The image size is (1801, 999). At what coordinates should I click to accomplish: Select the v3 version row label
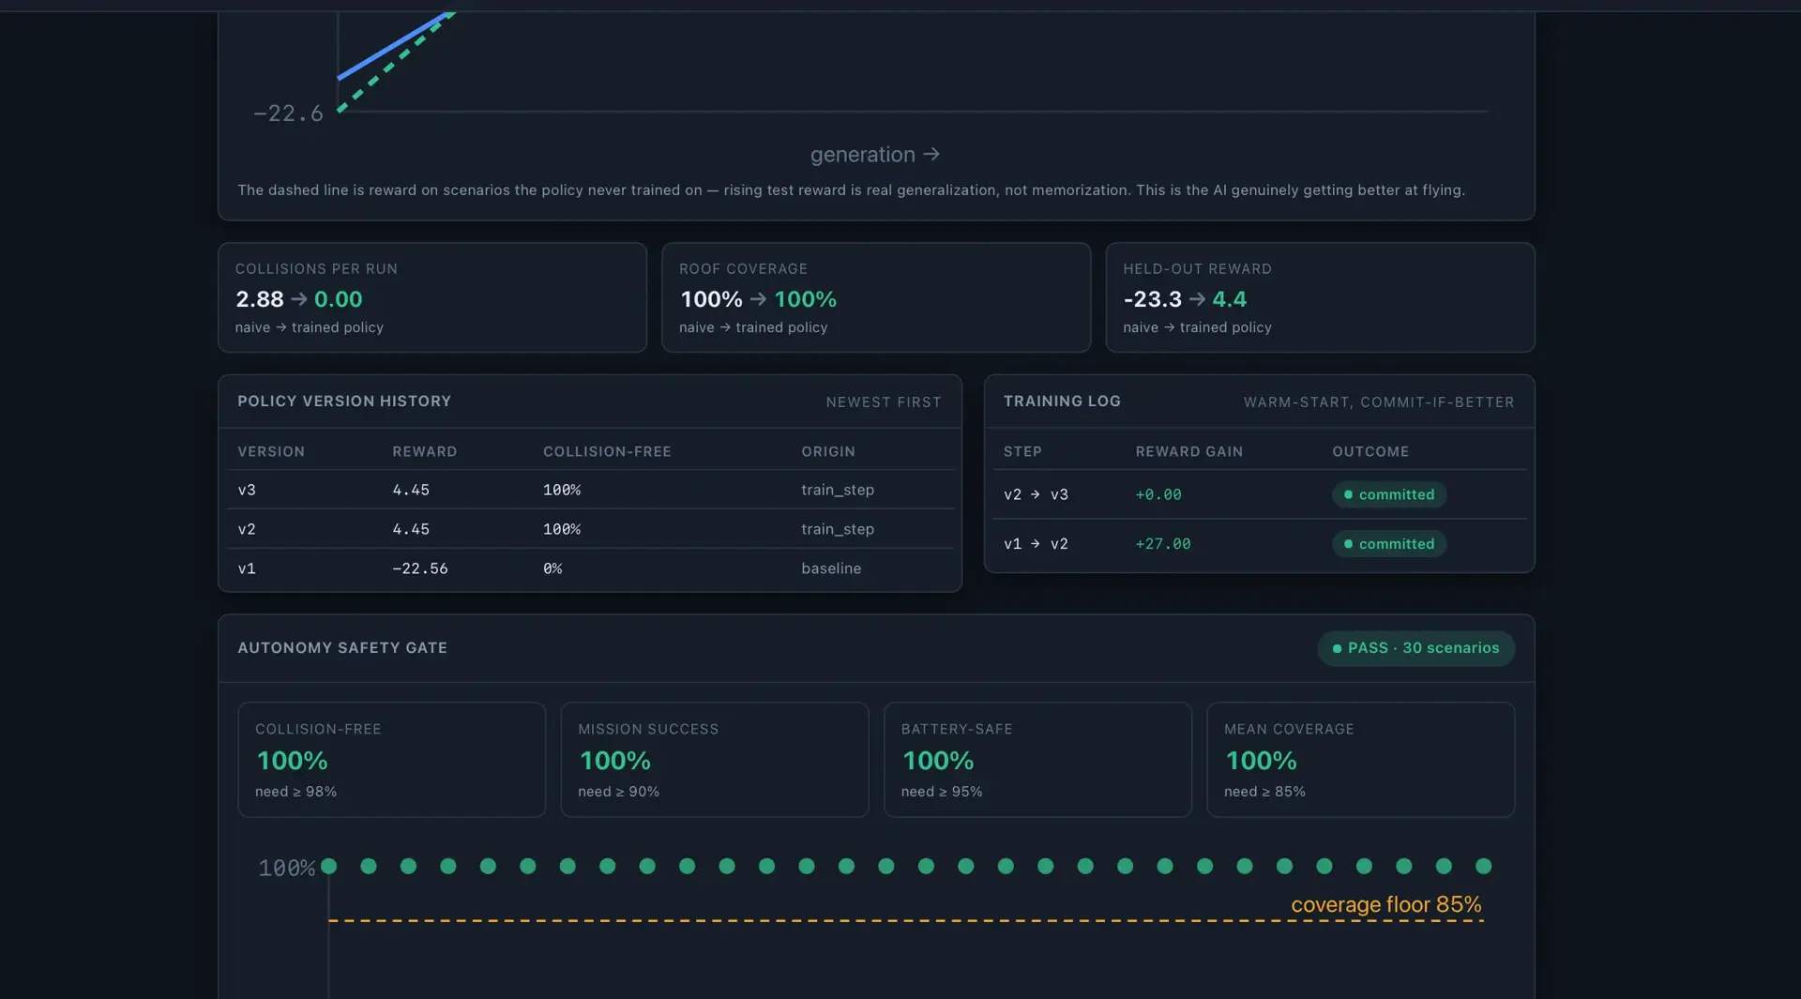pyautogui.click(x=247, y=490)
